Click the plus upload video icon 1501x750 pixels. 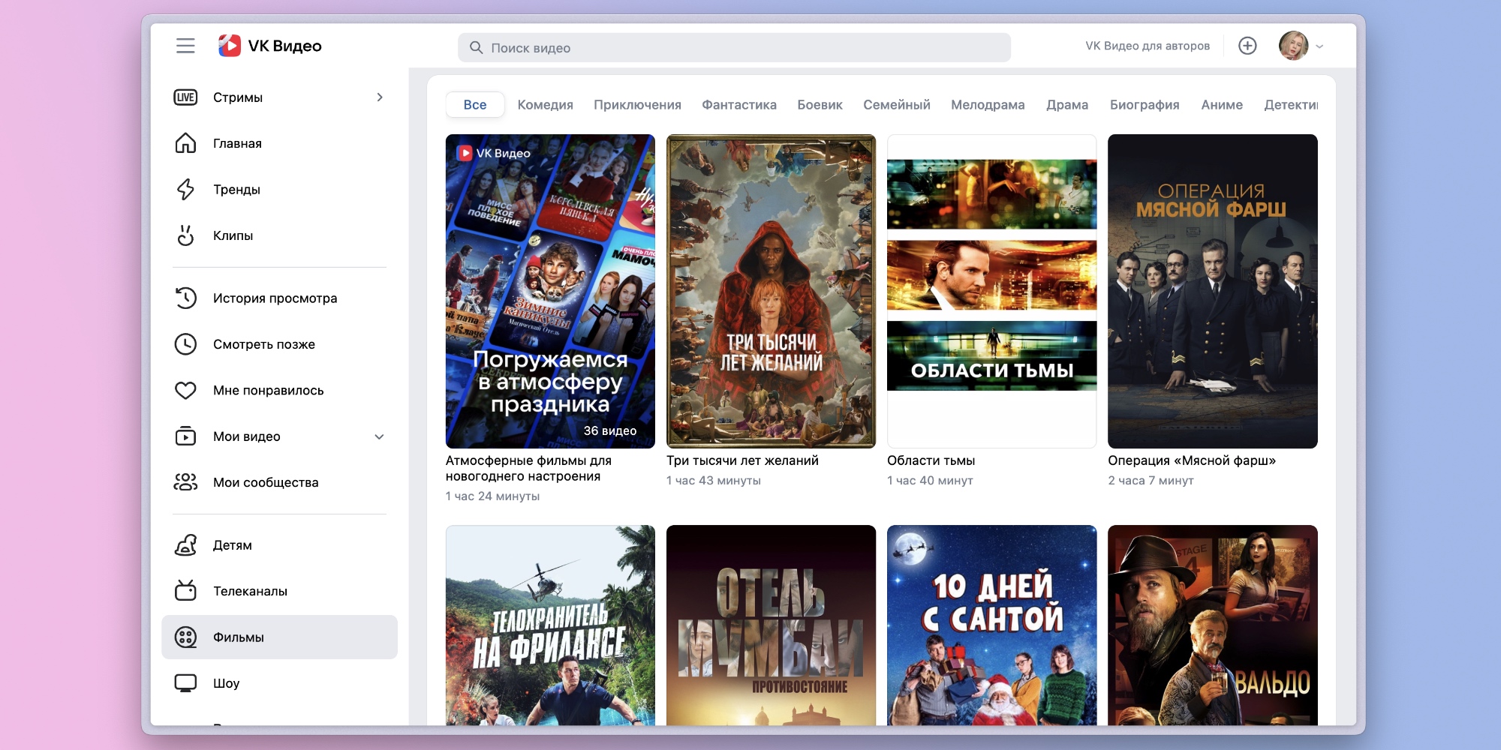(1247, 46)
